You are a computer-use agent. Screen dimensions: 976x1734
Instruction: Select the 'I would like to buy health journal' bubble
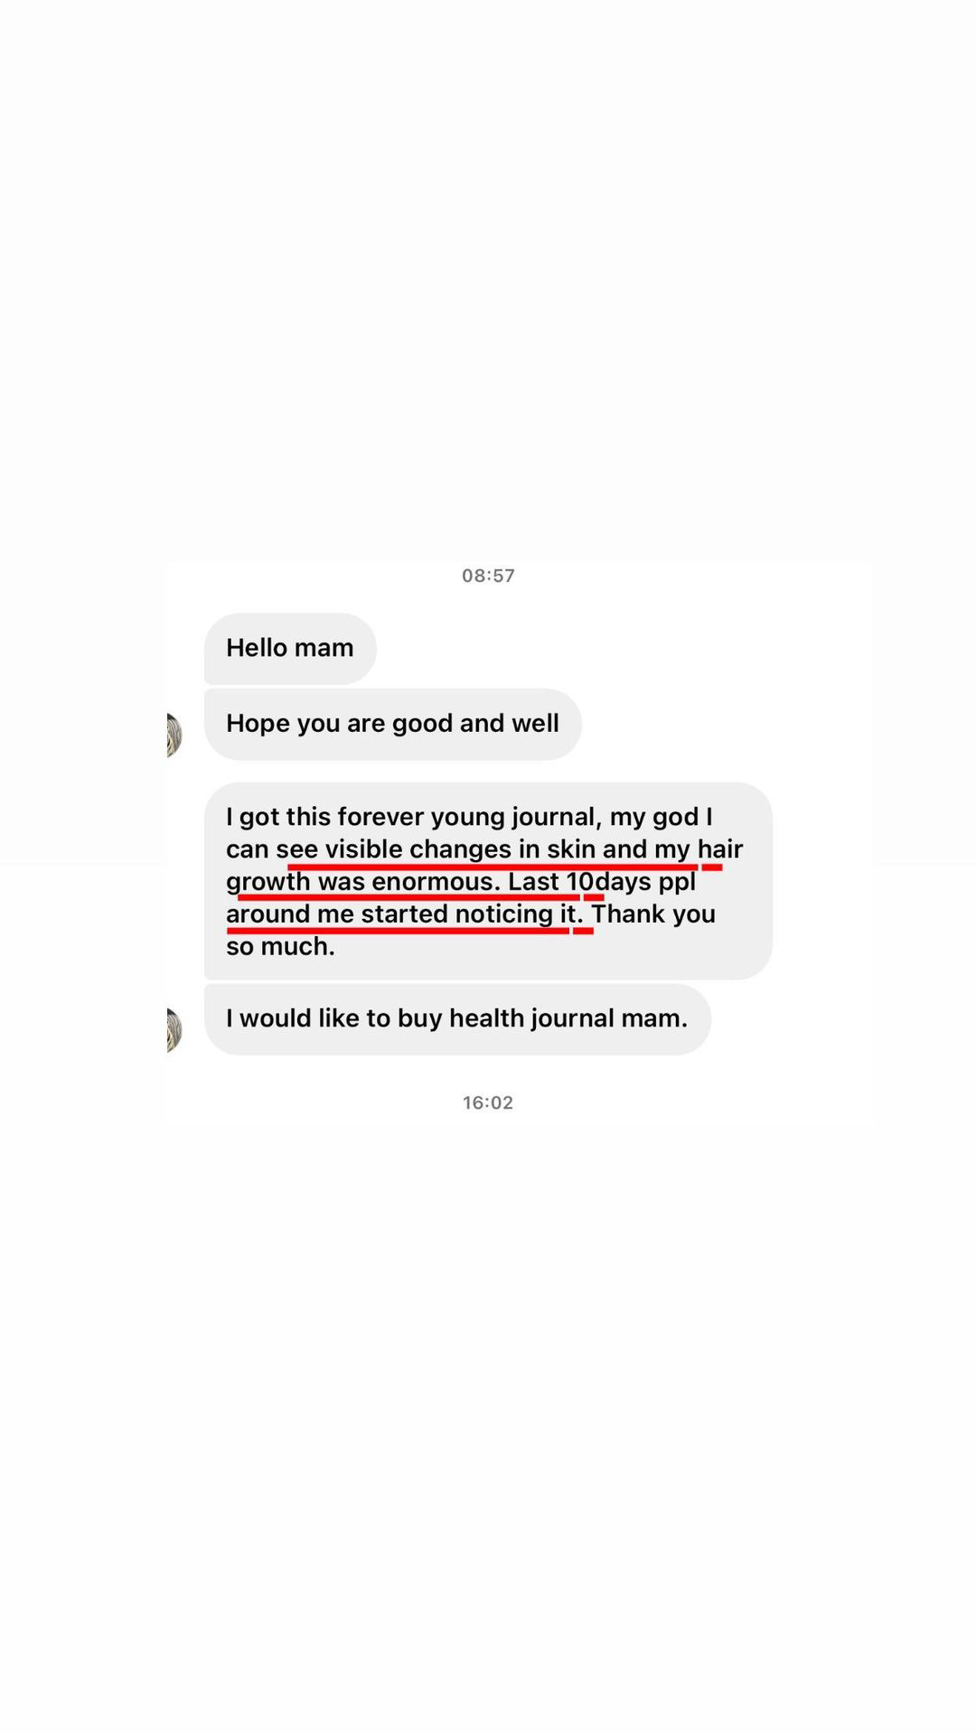[457, 1019]
